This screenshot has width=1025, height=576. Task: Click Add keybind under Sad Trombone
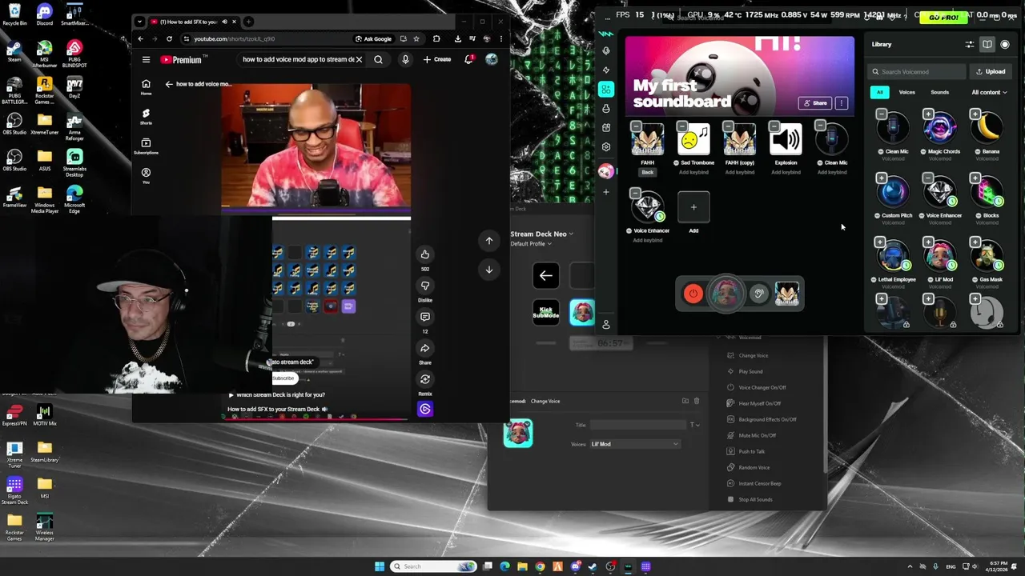pyautogui.click(x=693, y=172)
